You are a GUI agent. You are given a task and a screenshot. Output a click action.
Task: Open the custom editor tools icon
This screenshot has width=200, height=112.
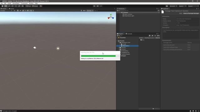point(22,6)
